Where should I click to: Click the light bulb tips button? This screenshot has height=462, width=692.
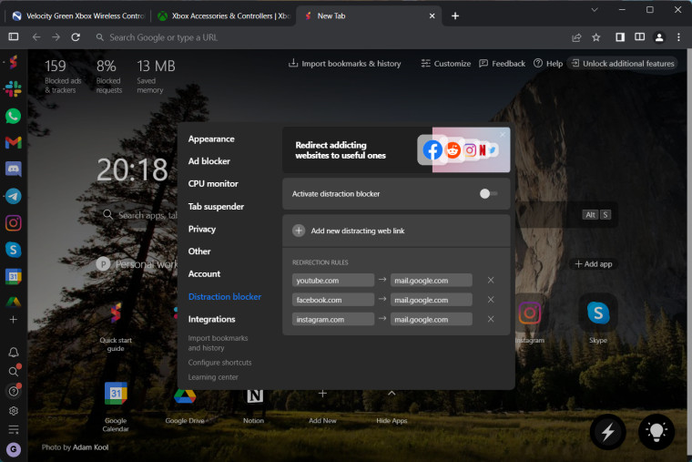point(656,432)
